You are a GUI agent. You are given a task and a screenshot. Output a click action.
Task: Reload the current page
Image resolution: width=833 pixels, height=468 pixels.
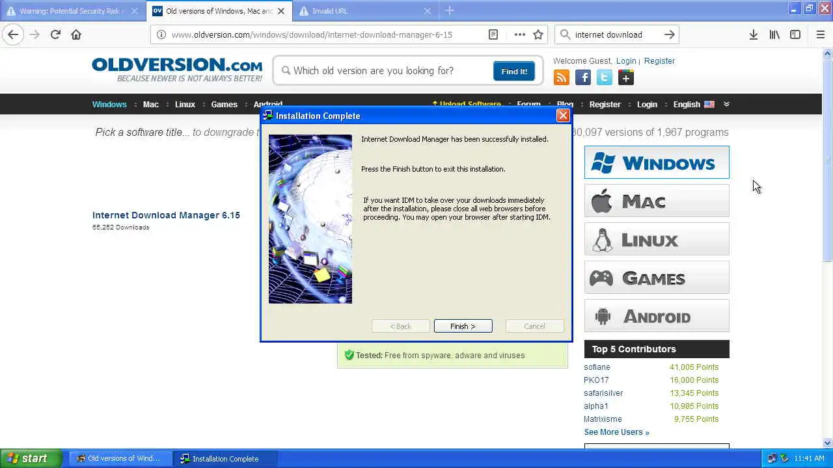[x=55, y=34]
